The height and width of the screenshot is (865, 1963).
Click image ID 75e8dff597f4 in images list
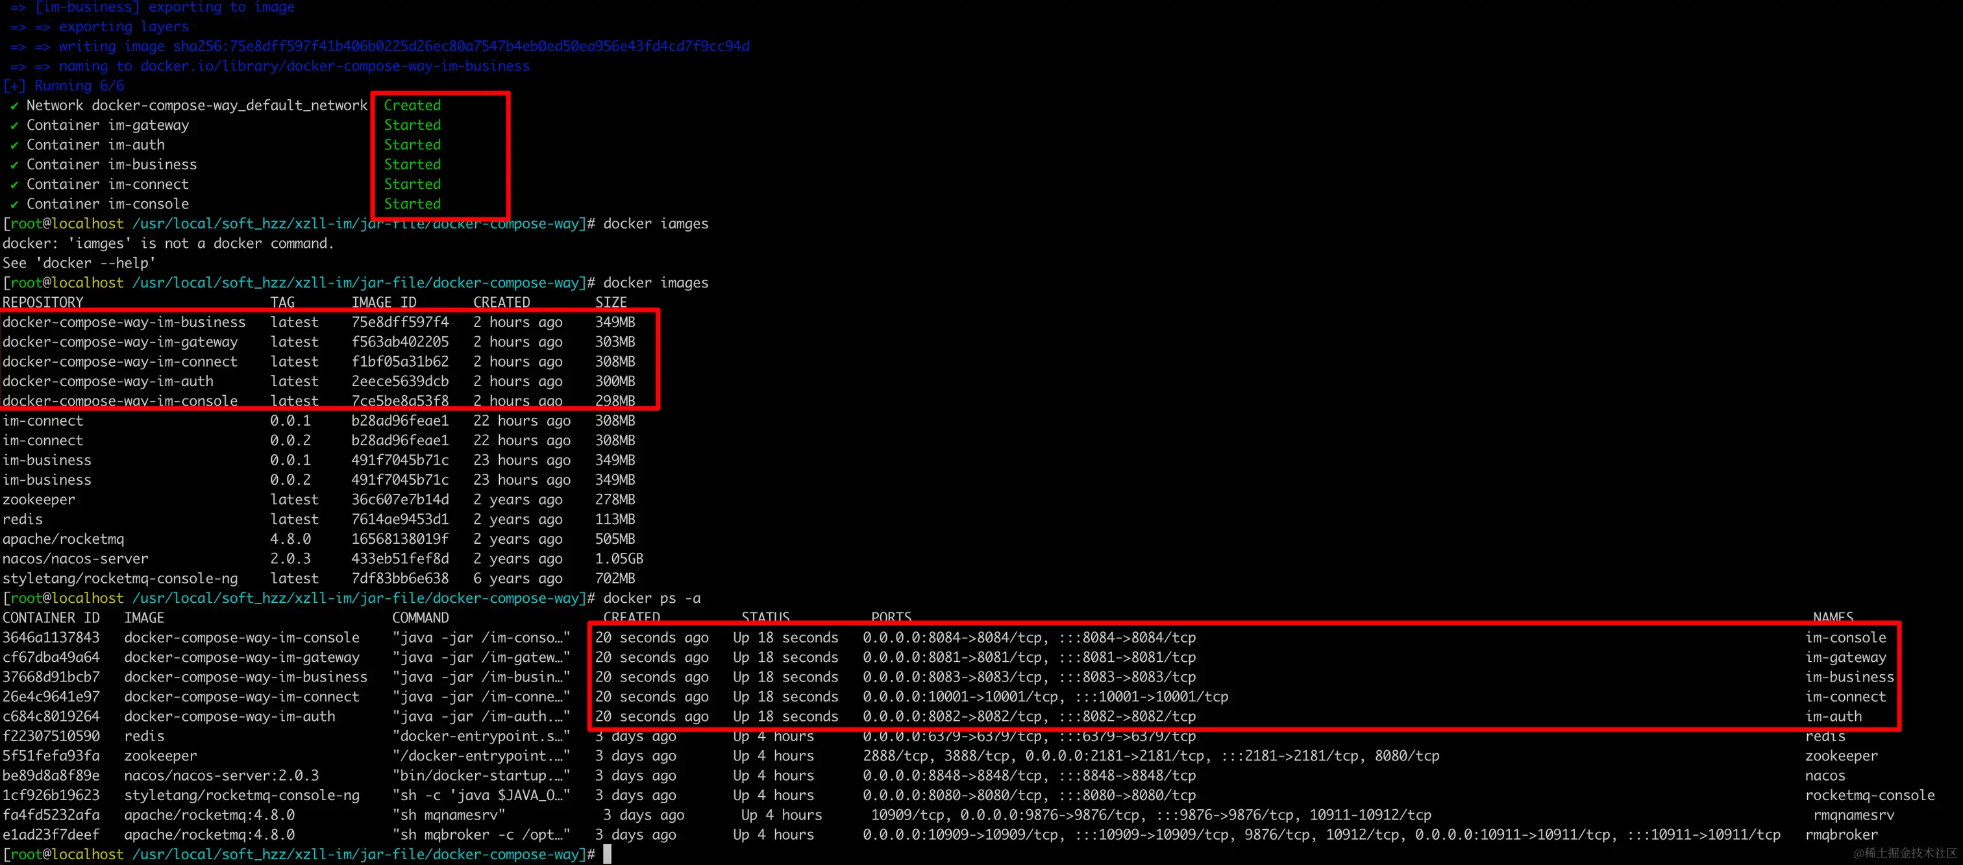(x=399, y=322)
